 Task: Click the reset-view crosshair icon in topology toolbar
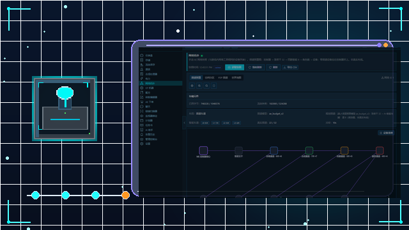(192, 86)
